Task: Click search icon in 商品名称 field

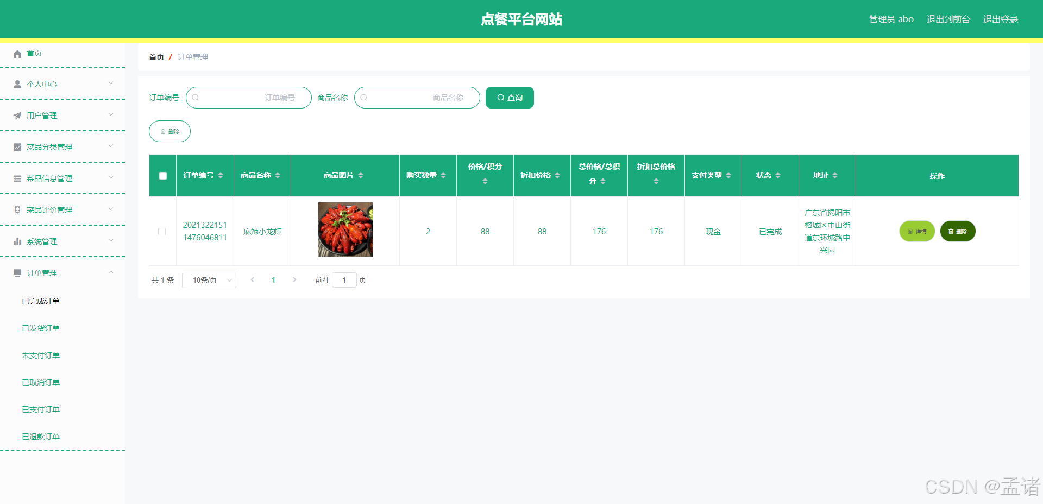Action: (x=364, y=98)
